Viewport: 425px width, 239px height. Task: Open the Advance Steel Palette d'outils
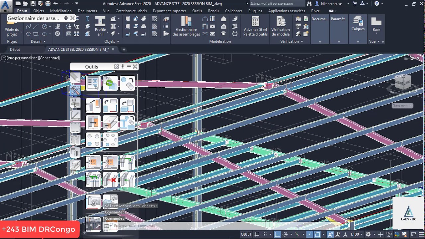click(x=255, y=26)
